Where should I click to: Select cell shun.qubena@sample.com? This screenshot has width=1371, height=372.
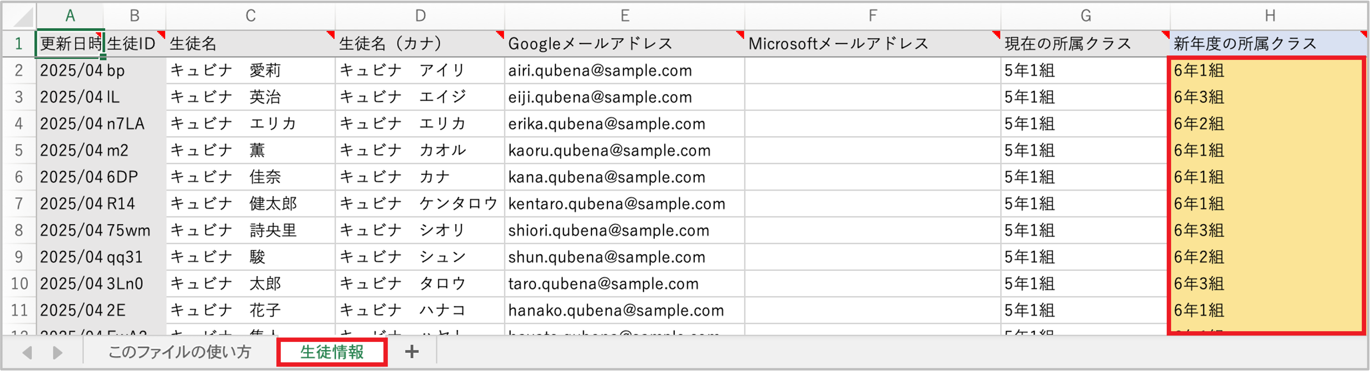point(624,257)
